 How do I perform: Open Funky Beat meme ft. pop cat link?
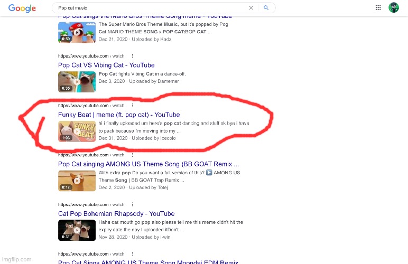pos(119,115)
